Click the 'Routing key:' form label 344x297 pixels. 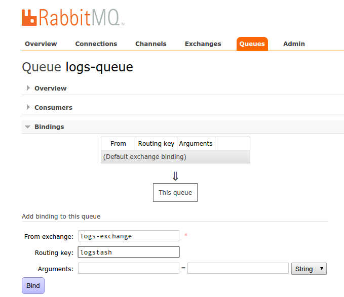54,253
